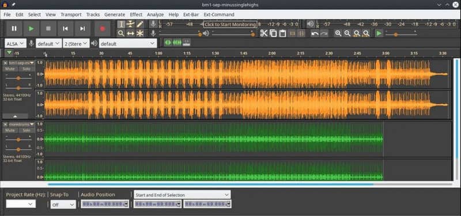
Task: Skip to start of the project
Action: [65, 28]
